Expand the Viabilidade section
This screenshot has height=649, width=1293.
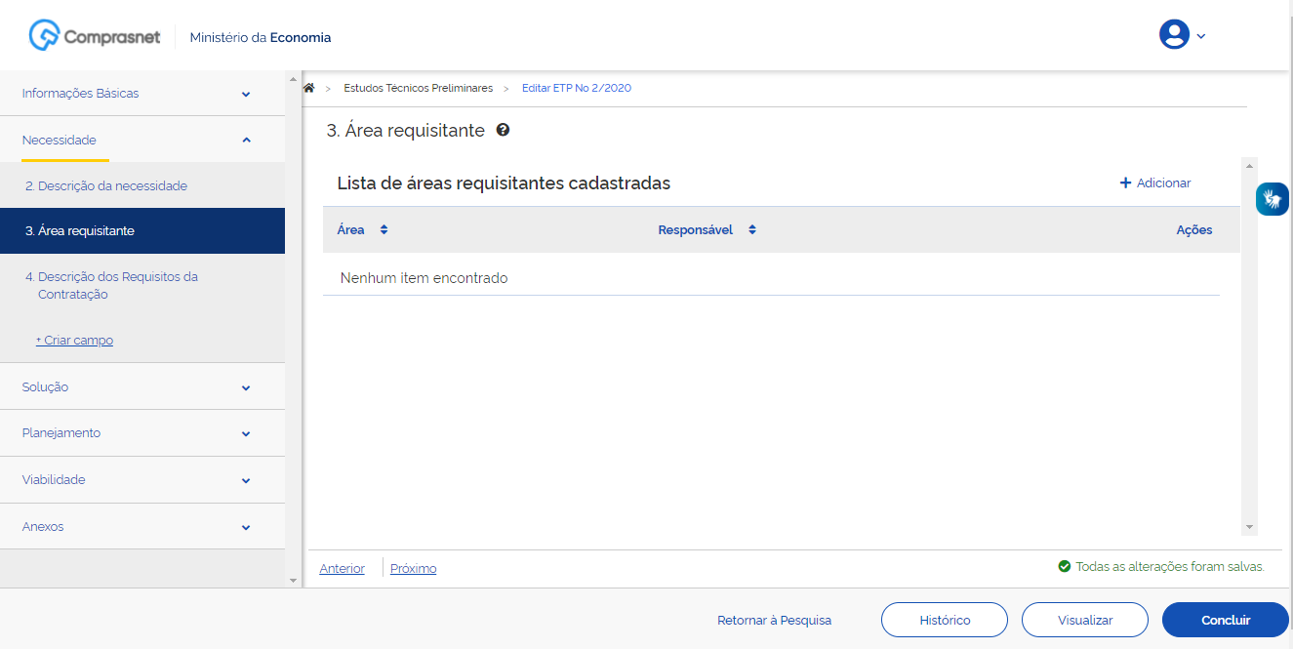pyautogui.click(x=246, y=480)
